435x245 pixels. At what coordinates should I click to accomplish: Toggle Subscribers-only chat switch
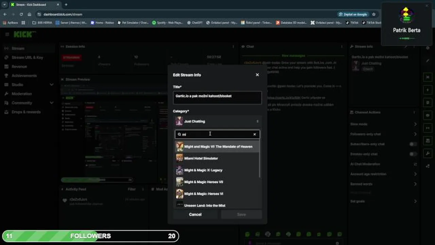pyautogui.click(x=413, y=144)
